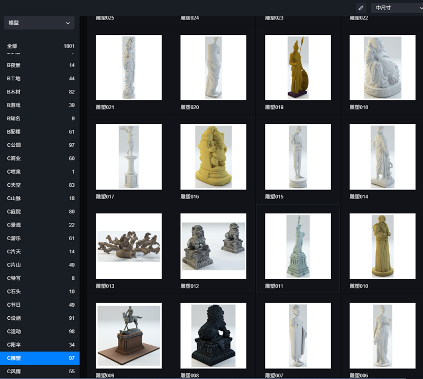The image size is (423, 379).
Task: Open the C设施 category
Action: coord(40,318)
